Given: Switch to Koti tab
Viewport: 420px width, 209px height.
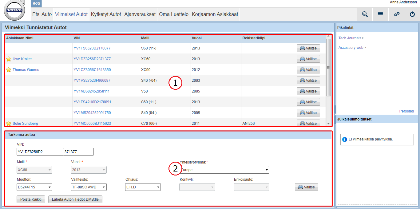Looking at the screenshot, I should point(36,3).
